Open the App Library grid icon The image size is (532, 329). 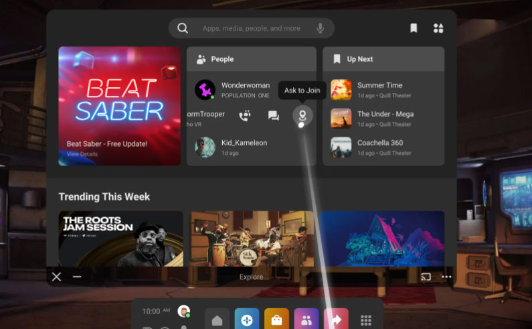pos(366,320)
